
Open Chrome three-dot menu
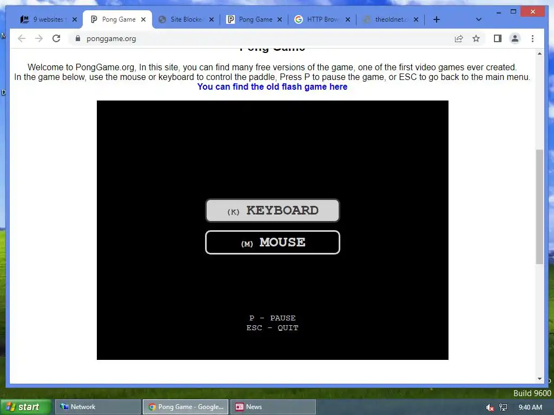pos(532,38)
